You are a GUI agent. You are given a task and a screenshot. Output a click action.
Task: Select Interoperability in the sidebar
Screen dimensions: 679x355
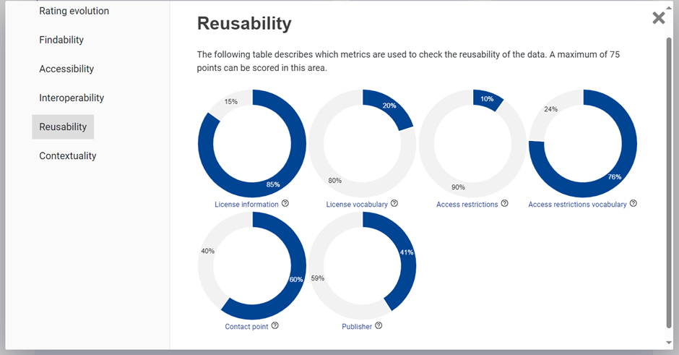(72, 98)
